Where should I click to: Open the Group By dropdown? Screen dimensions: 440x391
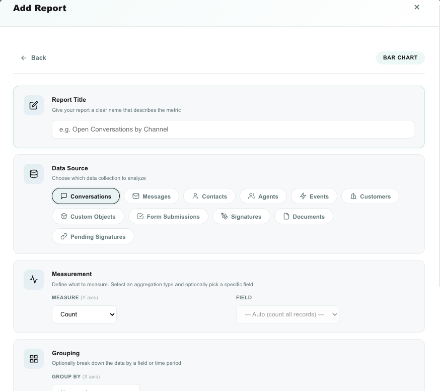pos(96,387)
